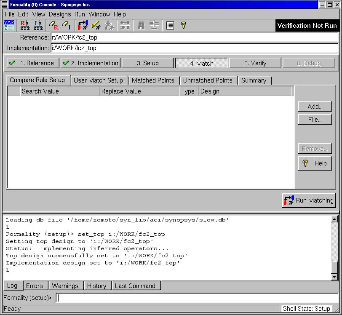Switch to Compare Rule Setup tab
This screenshot has height=315, width=342.
tap(37, 80)
